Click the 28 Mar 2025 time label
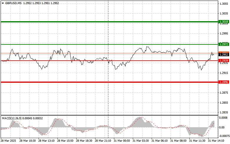 [9, 141]
